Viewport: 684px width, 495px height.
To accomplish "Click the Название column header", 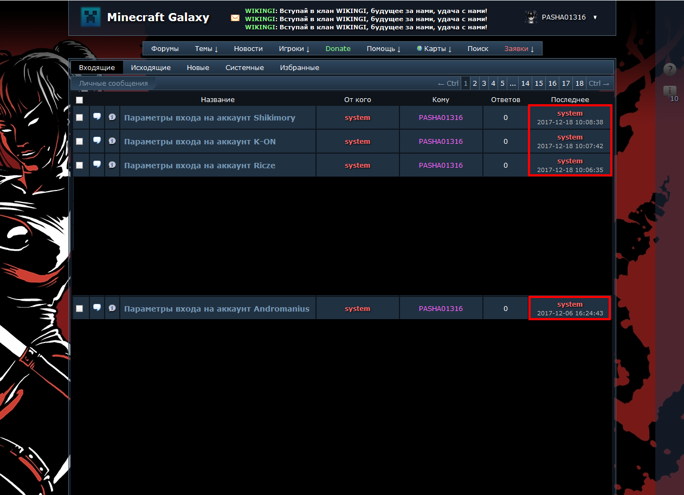I will tap(218, 100).
